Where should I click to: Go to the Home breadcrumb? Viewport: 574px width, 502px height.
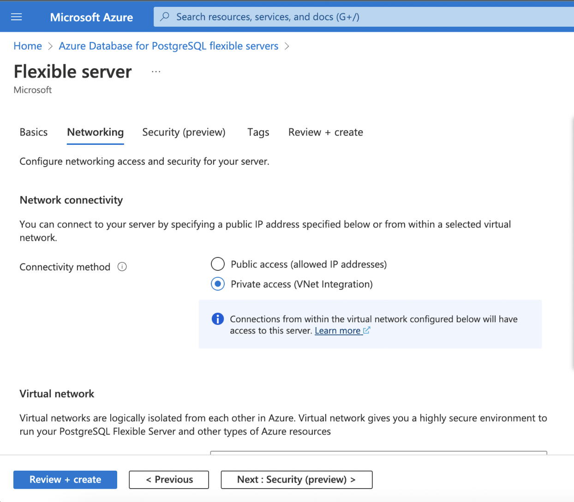pos(28,46)
